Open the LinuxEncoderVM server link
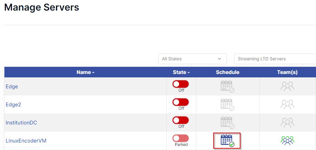This screenshot has height=150, width=316. pos(26,141)
